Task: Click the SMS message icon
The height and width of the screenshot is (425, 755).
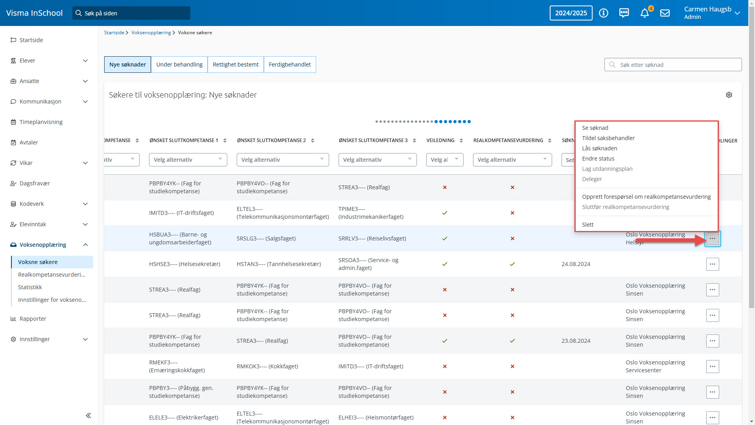Action: [624, 13]
